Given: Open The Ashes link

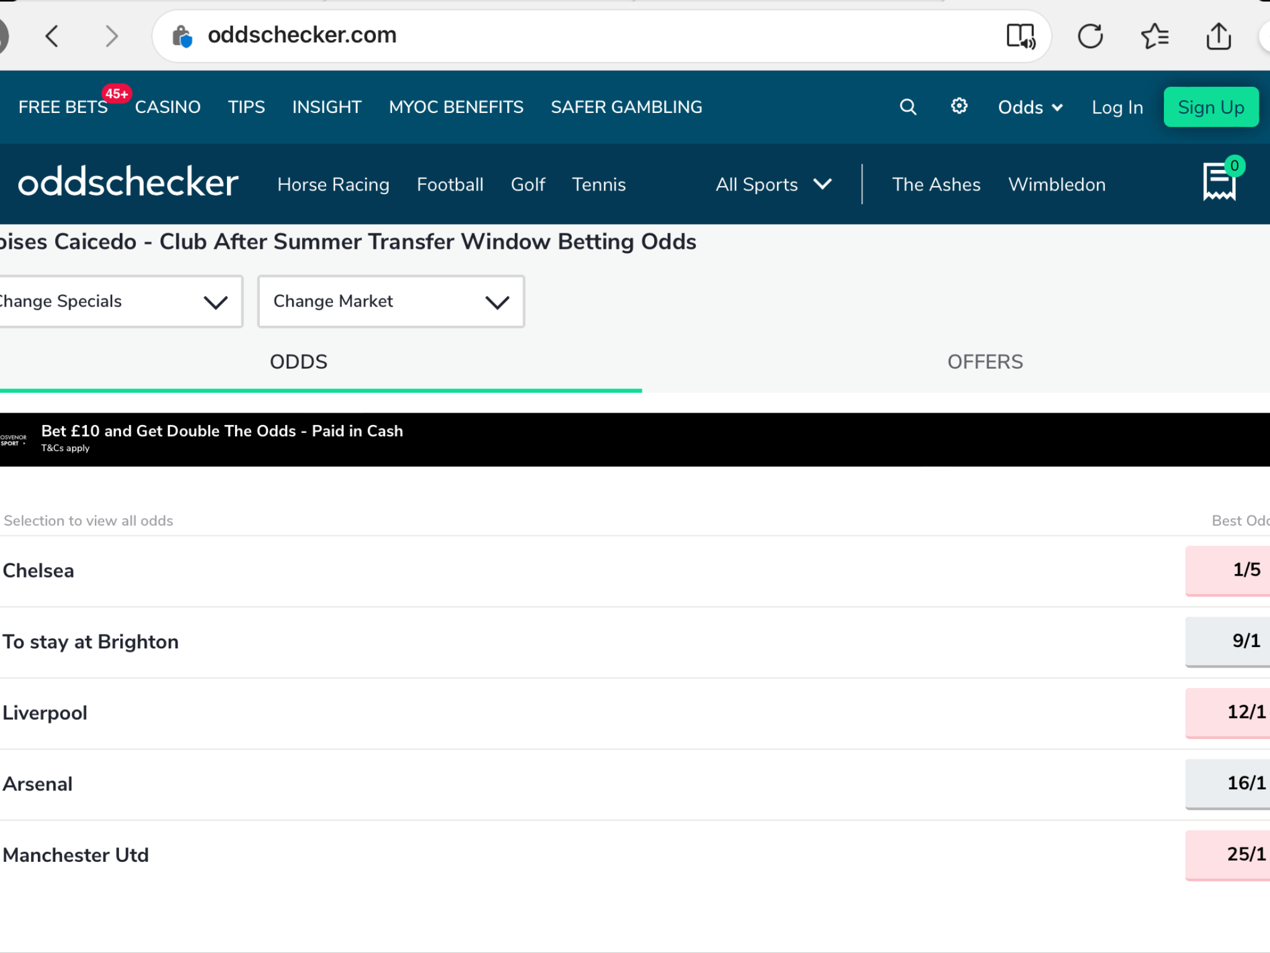Looking at the screenshot, I should tap(936, 184).
